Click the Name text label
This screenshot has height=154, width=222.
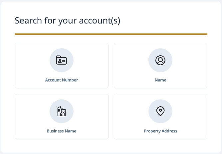pos(160,80)
